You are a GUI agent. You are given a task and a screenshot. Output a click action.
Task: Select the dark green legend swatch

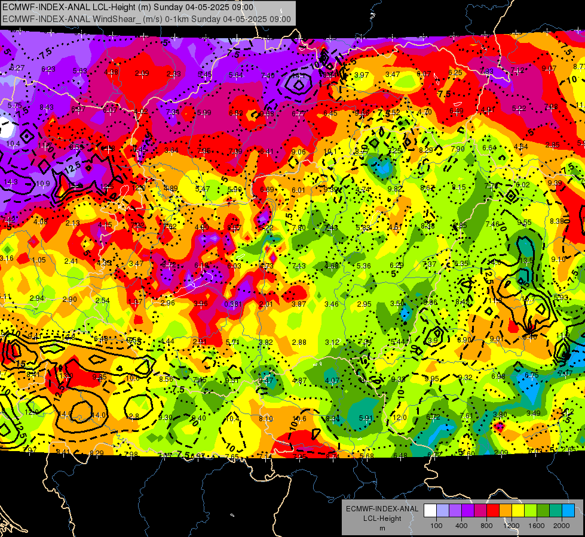[544, 511]
